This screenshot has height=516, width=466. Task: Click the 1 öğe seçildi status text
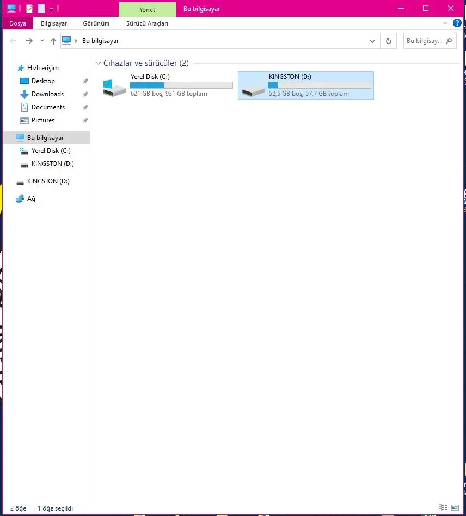click(56, 508)
